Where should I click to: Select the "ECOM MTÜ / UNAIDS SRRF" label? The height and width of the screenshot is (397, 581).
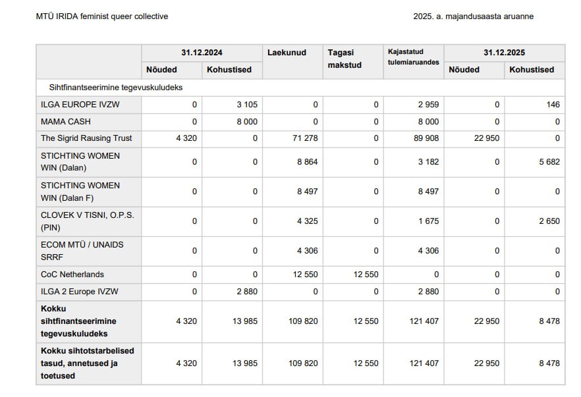click(82, 251)
